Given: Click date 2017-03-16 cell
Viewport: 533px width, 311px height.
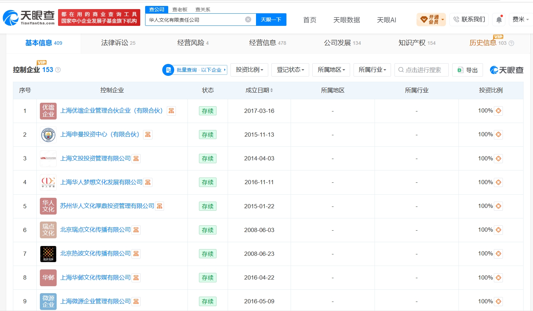Looking at the screenshot, I should click(x=259, y=111).
